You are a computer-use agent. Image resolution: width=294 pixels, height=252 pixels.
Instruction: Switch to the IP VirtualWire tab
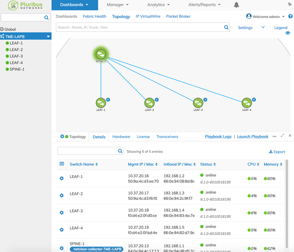(148, 16)
